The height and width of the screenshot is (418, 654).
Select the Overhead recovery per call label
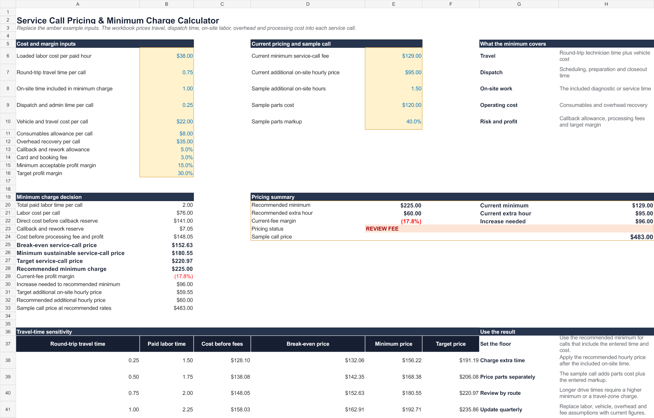coord(48,141)
